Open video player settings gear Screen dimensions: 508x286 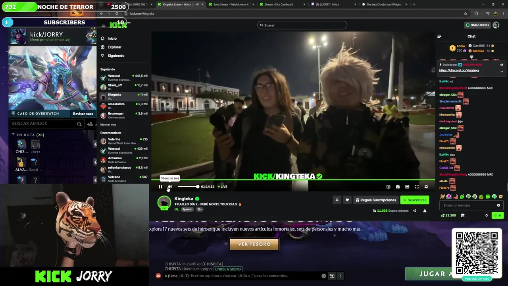(x=426, y=187)
